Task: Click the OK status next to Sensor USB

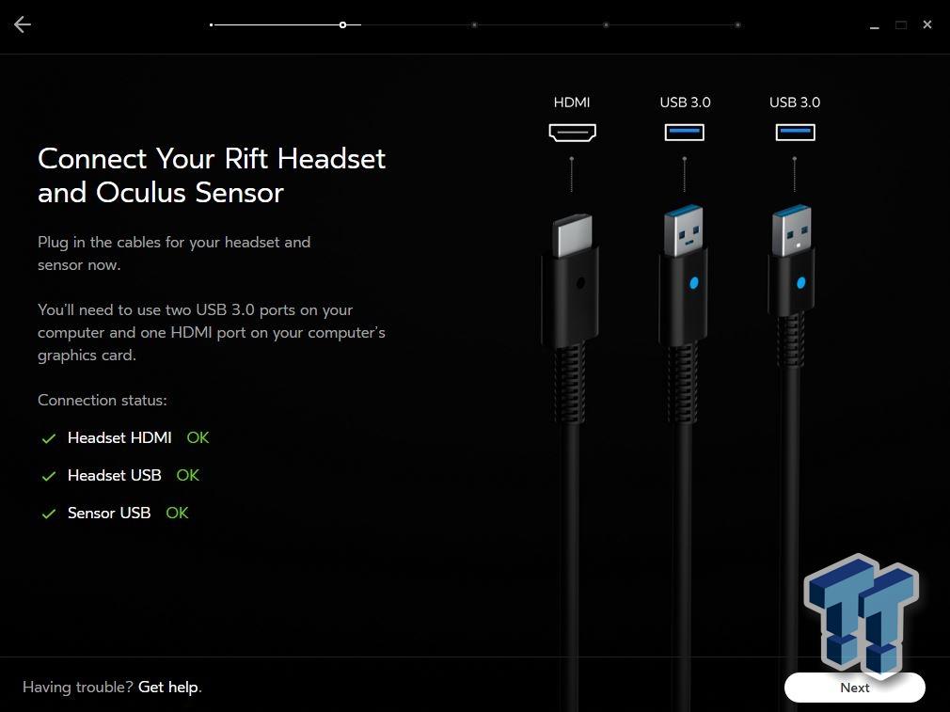Action: tap(177, 513)
